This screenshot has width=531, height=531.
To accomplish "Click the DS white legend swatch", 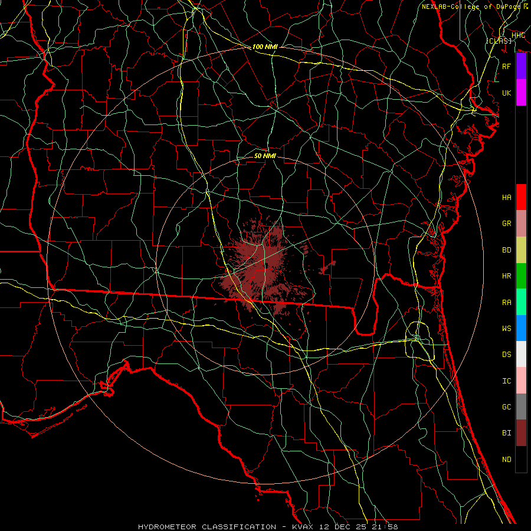I will [521, 354].
